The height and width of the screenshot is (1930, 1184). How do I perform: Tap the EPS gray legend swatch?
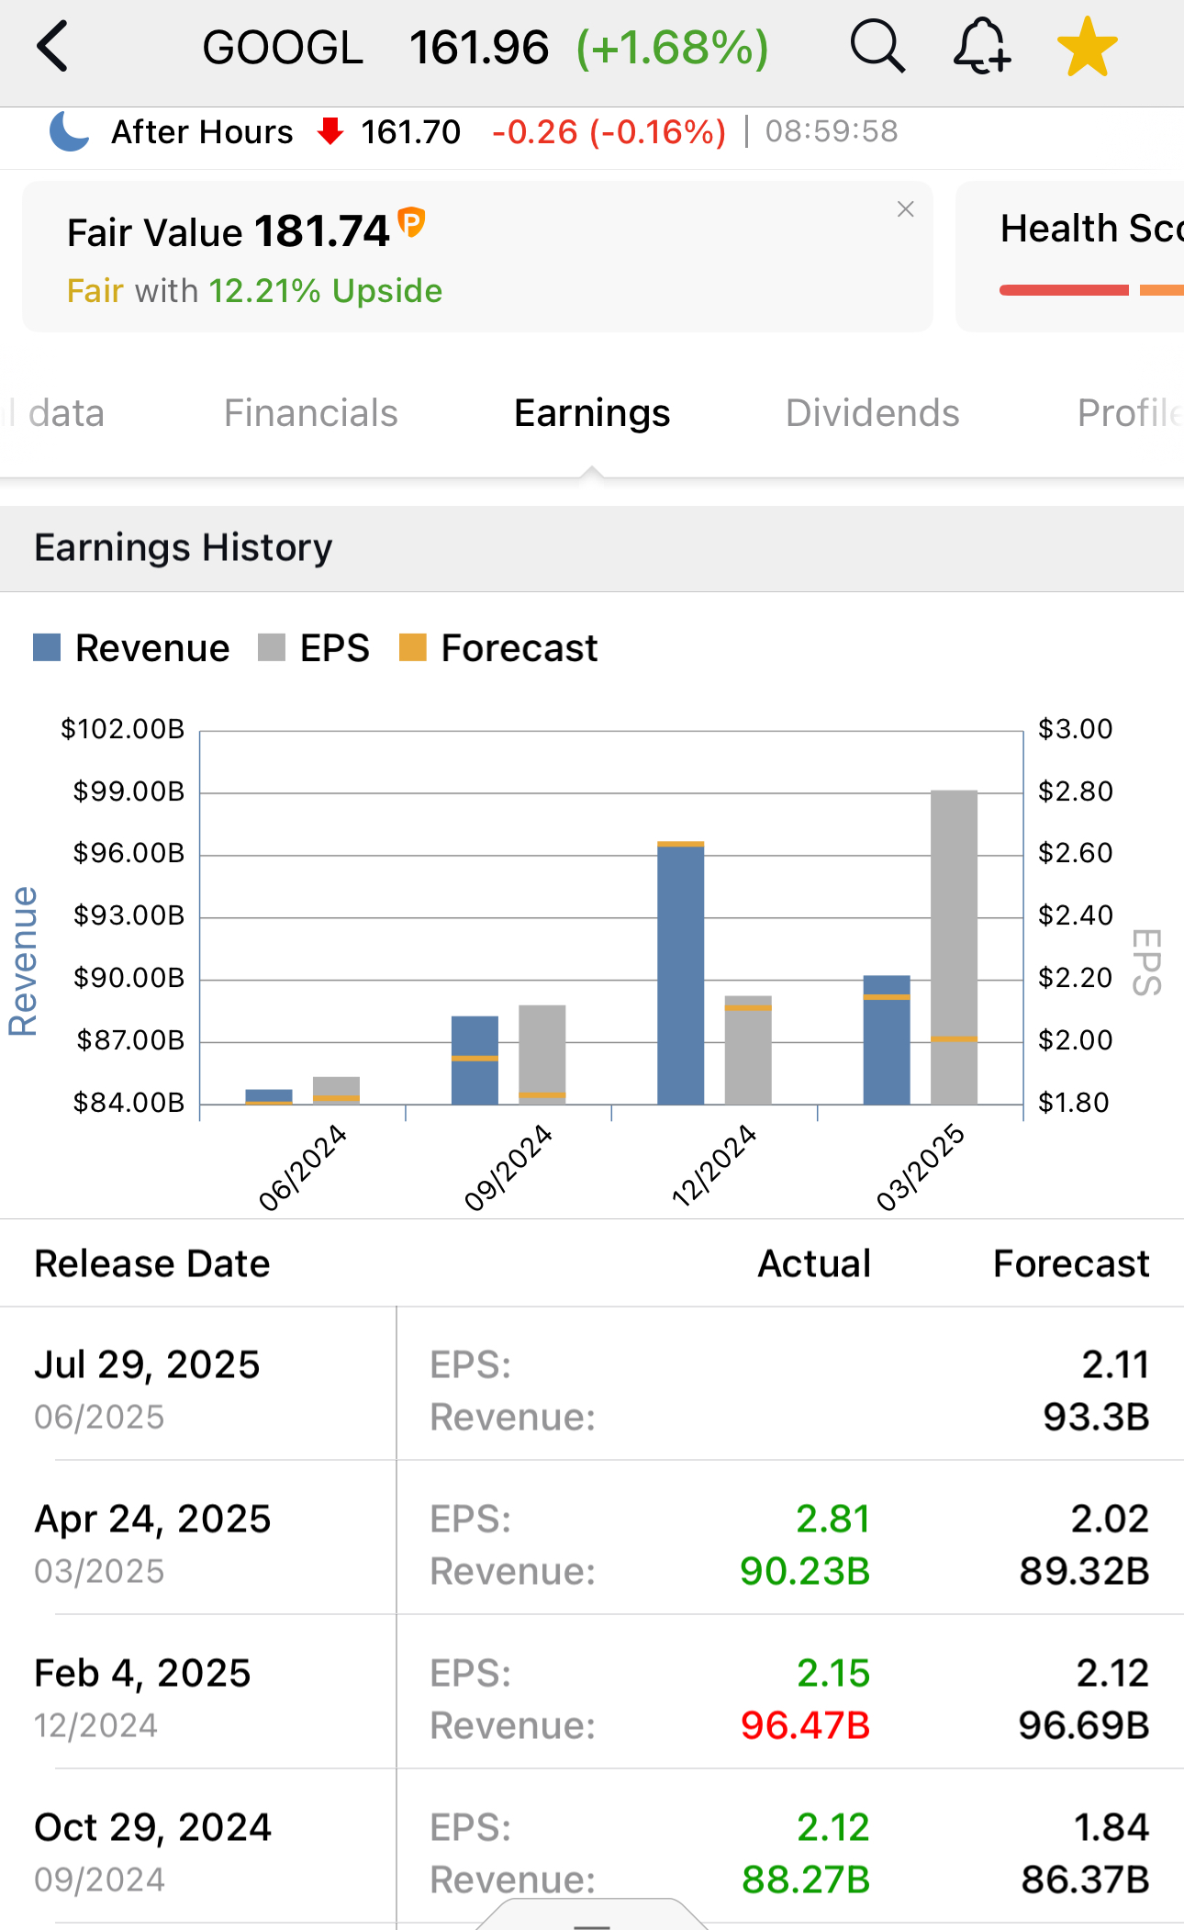(272, 647)
